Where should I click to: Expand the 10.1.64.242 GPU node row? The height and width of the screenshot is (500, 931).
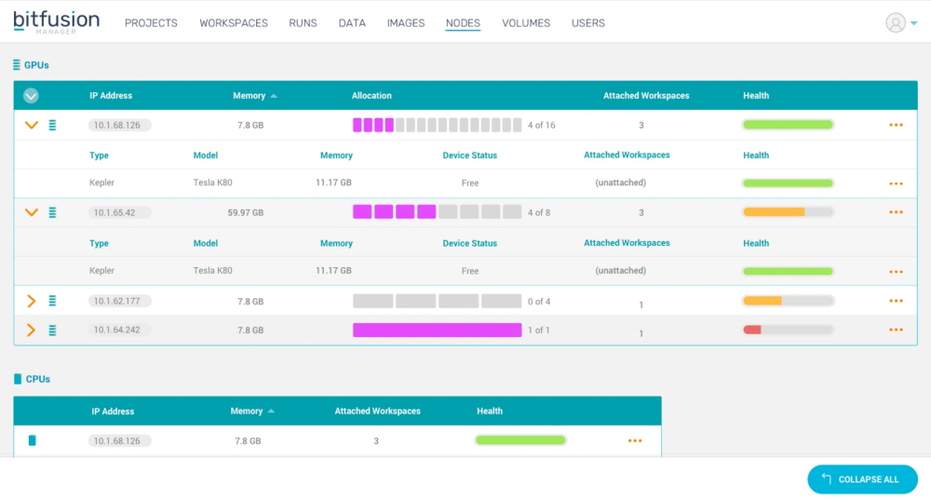pyautogui.click(x=31, y=330)
